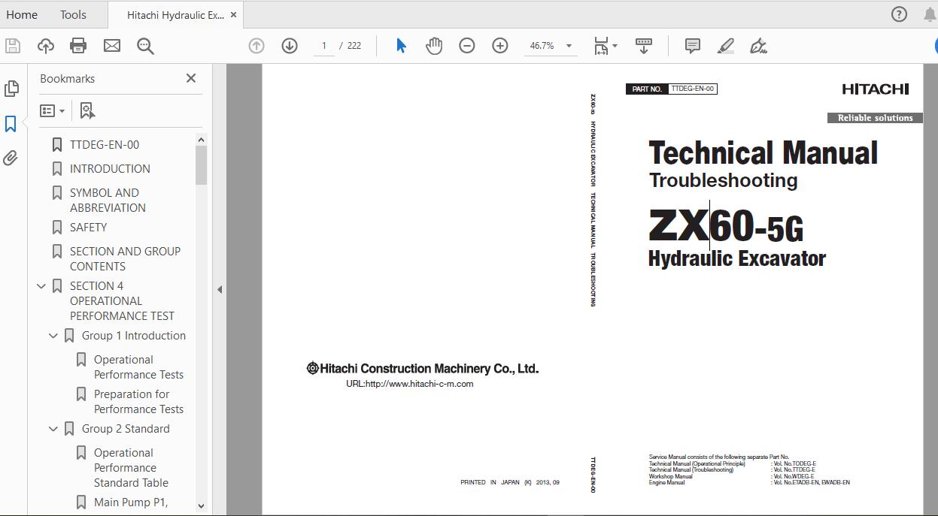Open the Find text magnifier icon
The image size is (938, 516).
point(145,46)
